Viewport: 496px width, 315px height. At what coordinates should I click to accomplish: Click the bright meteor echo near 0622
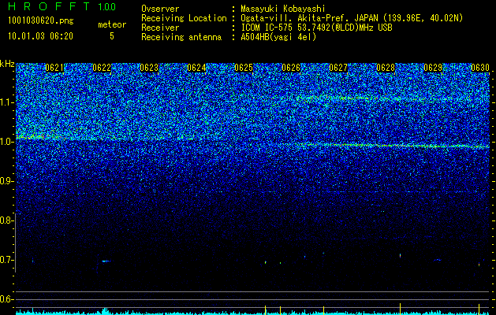[x=106, y=261]
